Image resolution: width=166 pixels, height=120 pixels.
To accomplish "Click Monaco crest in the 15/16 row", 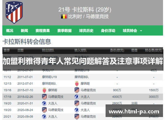I will pos(44,90).
